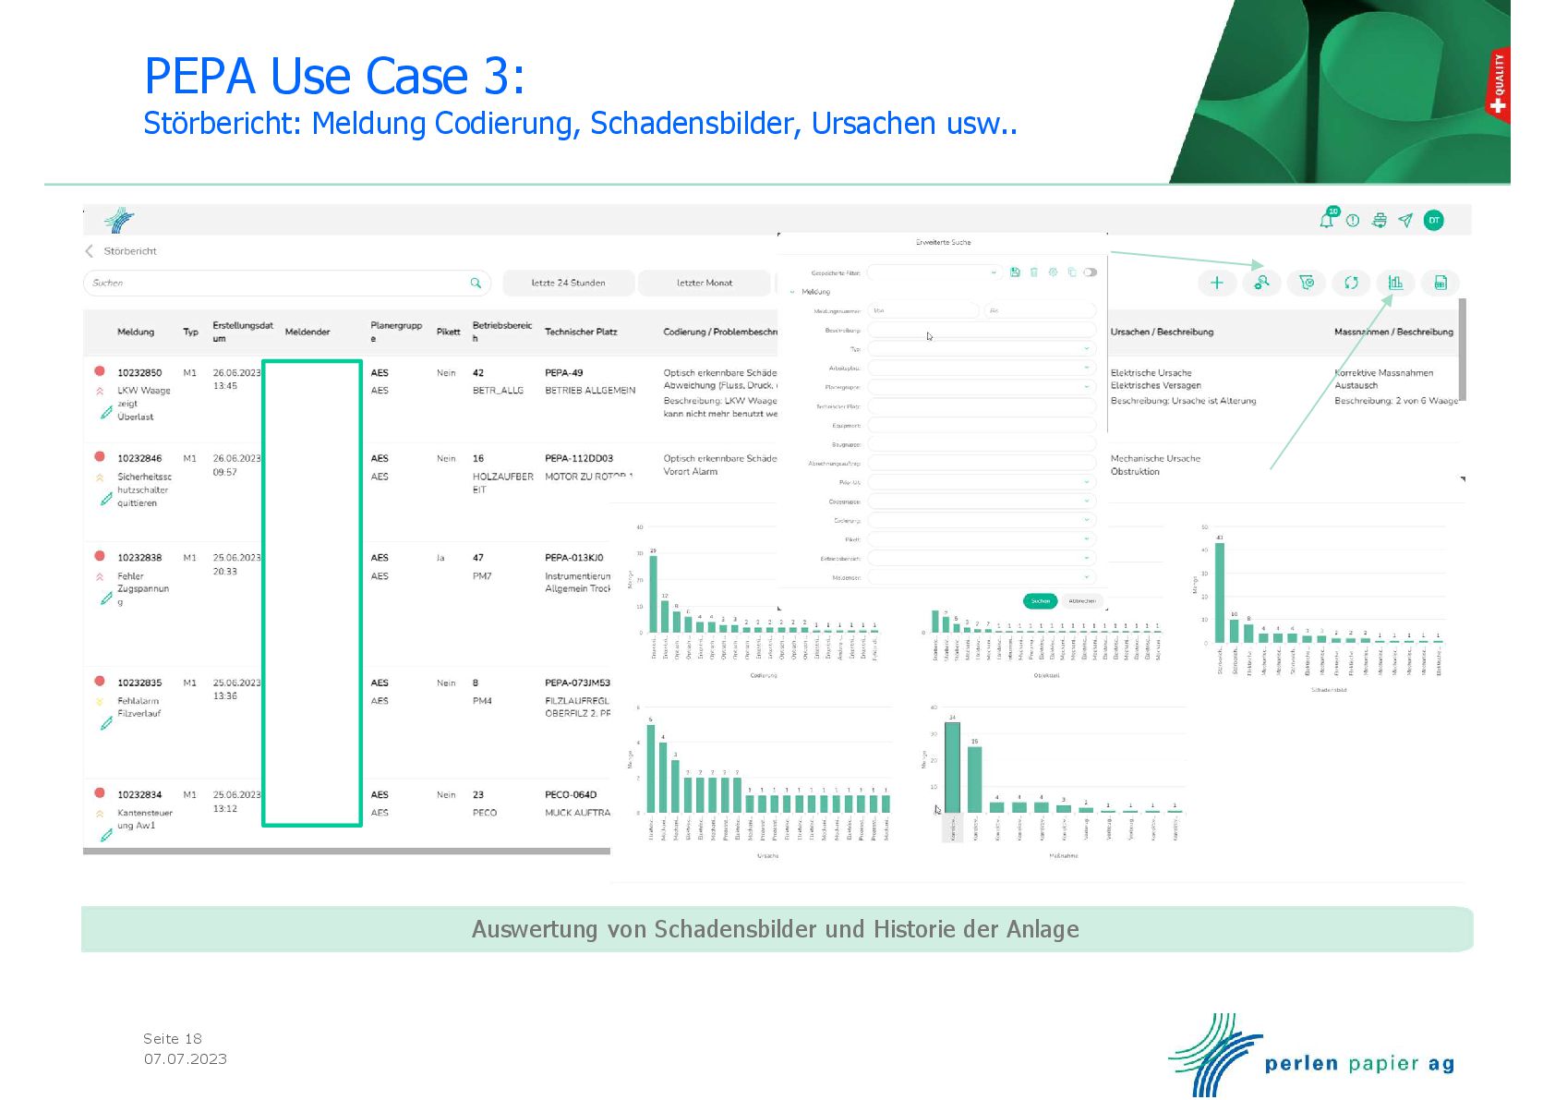Open the Betriebsbereich dropdown in search dialog
Image resolution: width=1555 pixels, height=1100 pixels.
(981, 558)
